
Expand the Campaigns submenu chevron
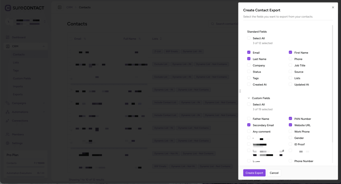click(x=44, y=103)
